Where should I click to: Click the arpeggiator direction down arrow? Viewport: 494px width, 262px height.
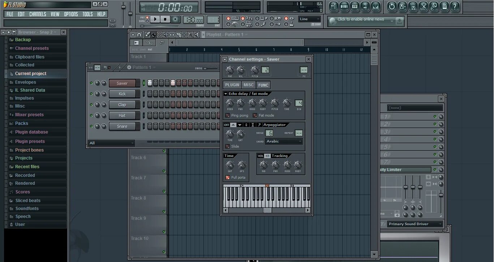[x=240, y=125]
